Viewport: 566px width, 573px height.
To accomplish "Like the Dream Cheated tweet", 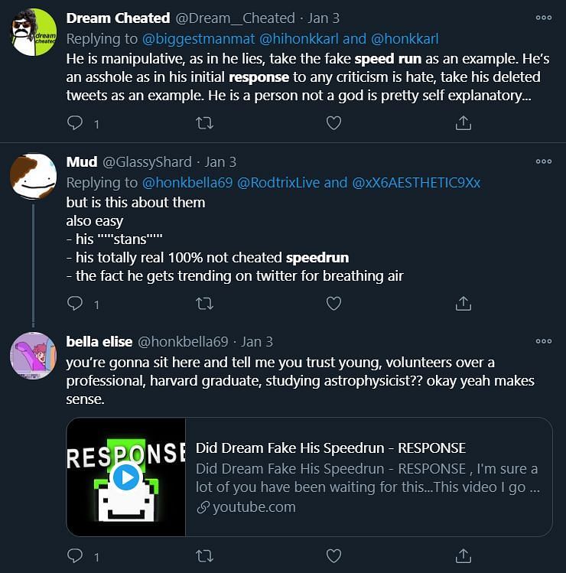I will pyautogui.click(x=333, y=123).
